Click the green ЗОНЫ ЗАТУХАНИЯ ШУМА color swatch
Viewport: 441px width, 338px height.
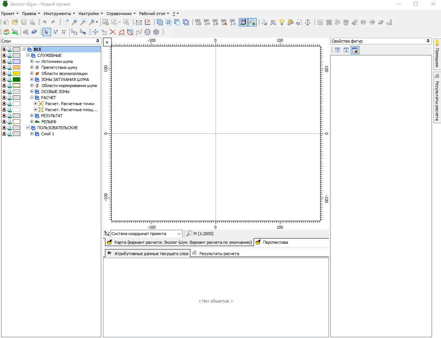click(x=17, y=80)
